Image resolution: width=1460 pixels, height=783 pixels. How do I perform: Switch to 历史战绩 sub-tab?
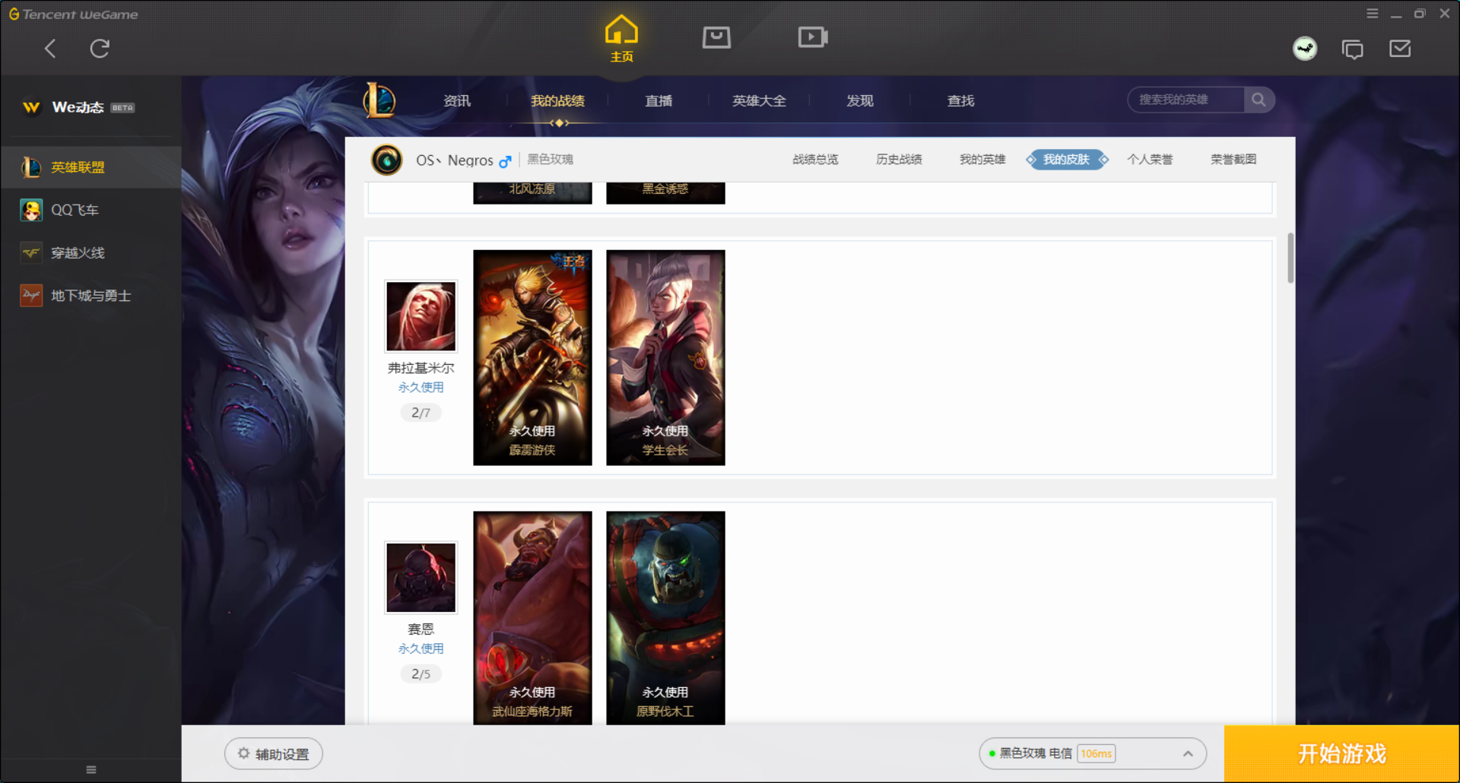tap(899, 160)
